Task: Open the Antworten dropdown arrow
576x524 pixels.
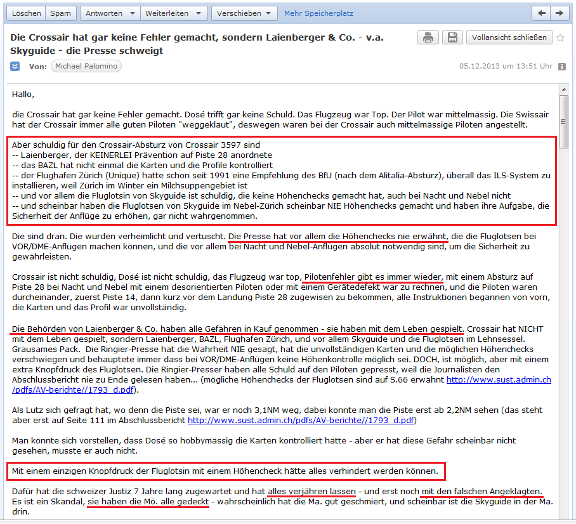Action: point(131,13)
